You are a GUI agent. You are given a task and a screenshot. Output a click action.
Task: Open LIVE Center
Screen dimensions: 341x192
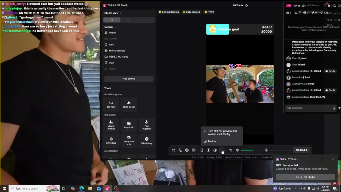[312, 5]
